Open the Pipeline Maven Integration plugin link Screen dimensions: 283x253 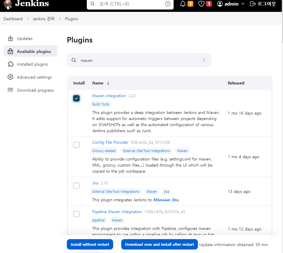117,212
